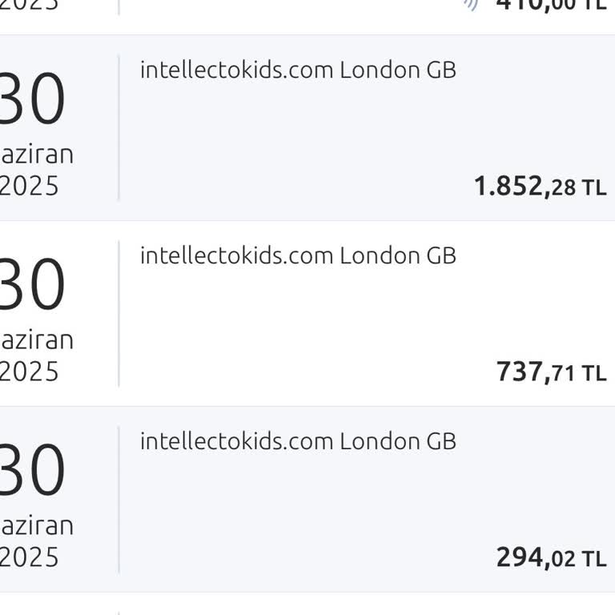Click the 737,71 TL amount

551,372
